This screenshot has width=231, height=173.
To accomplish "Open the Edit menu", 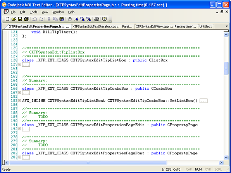I will (x=22, y=12).
